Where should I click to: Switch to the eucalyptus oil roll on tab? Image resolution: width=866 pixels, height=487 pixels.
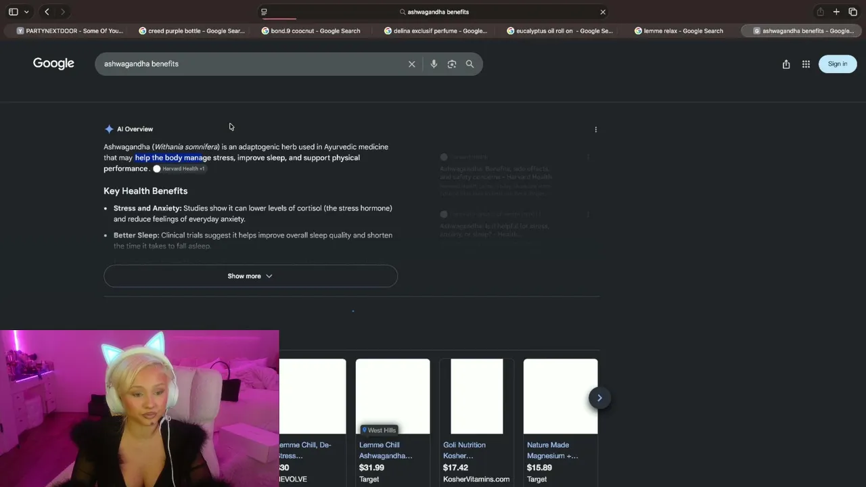tap(560, 30)
